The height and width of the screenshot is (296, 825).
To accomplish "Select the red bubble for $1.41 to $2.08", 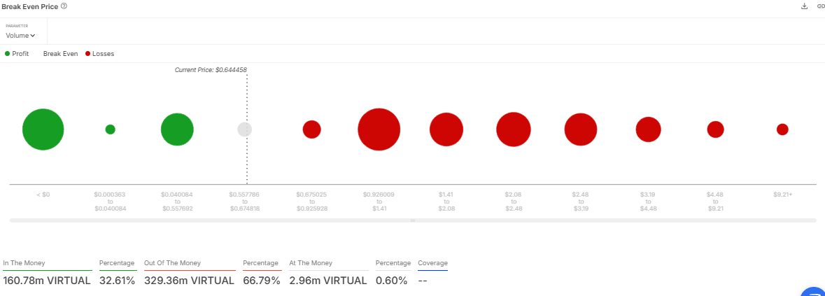I will pyautogui.click(x=446, y=129).
